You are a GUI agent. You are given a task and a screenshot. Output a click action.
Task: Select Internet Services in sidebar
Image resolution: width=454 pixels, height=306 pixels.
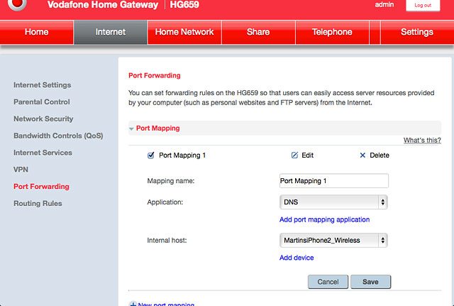[x=43, y=153]
